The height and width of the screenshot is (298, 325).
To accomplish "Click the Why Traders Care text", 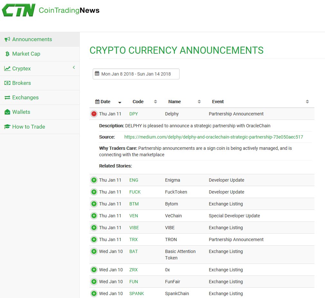I will (195, 151).
